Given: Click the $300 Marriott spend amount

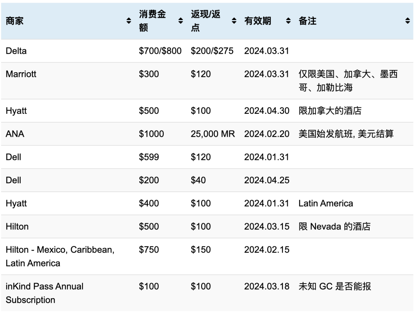Looking at the screenshot, I should pos(149,74).
